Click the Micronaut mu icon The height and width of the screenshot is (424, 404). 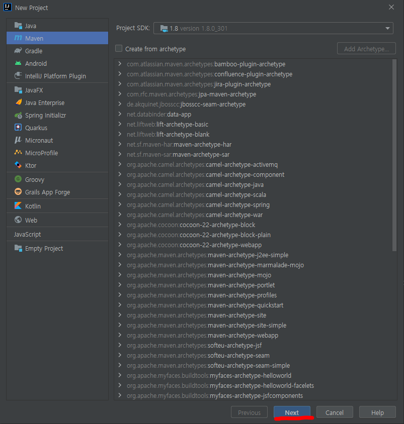coord(18,140)
